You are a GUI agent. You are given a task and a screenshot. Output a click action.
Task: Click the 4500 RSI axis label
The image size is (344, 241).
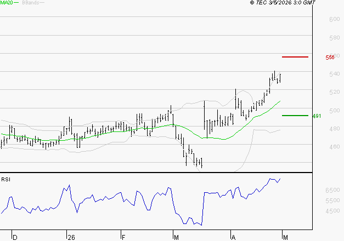[x=333, y=211]
